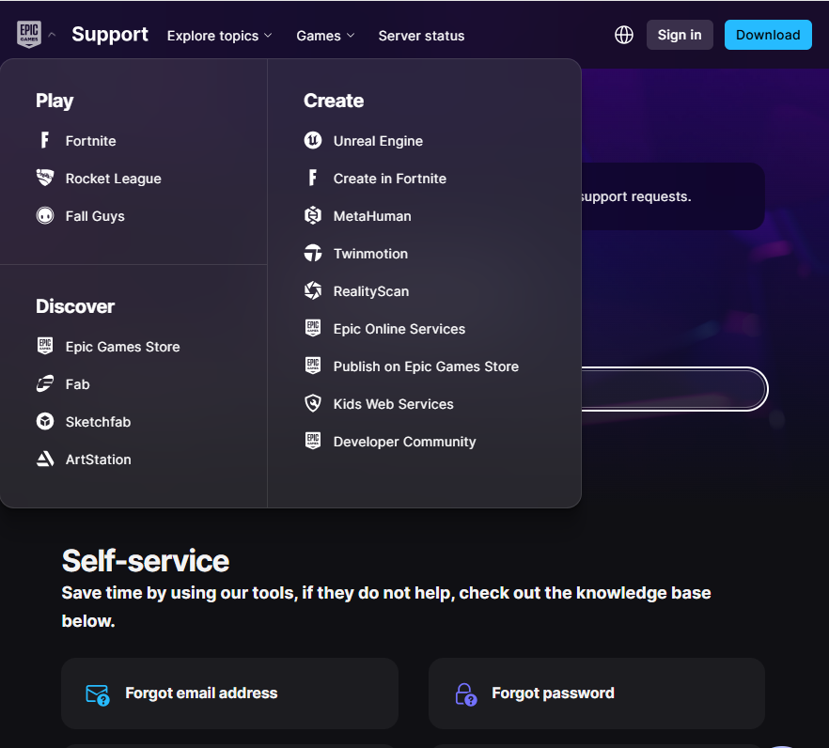Open the Kids Web Services text link
Image resolution: width=829 pixels, height=748 pixels.
point(393,404)
